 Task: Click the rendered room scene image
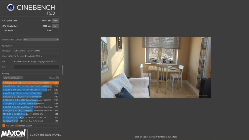(156, 67)
